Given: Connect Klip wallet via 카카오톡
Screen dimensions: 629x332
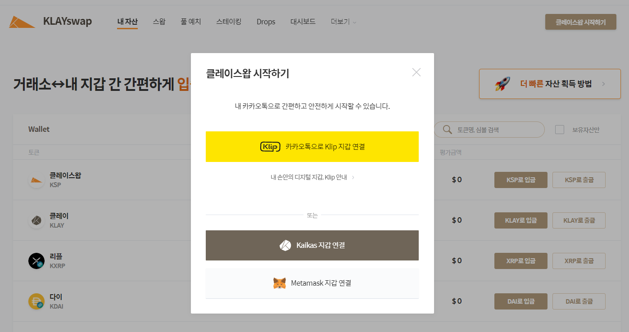Looking at the screenshot, I should tap(312, 147).
